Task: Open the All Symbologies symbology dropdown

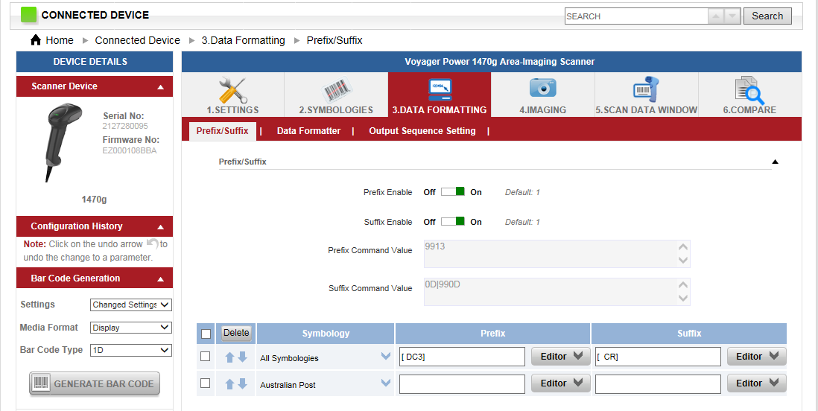Action: pos(385,356)
